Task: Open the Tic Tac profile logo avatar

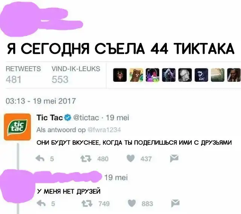Action: click(17, 127)
